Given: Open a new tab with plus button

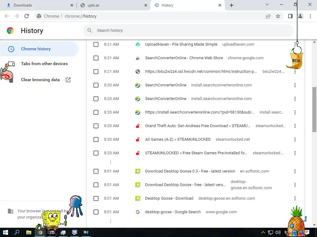Looking at the screenshot, I should (x=232, y=5).
